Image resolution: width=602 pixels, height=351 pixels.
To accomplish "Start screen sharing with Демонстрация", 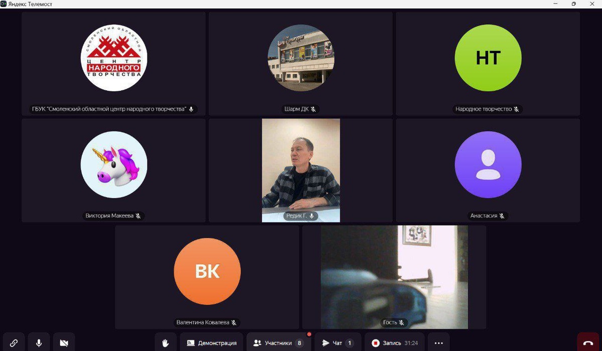I will (211, 342).
